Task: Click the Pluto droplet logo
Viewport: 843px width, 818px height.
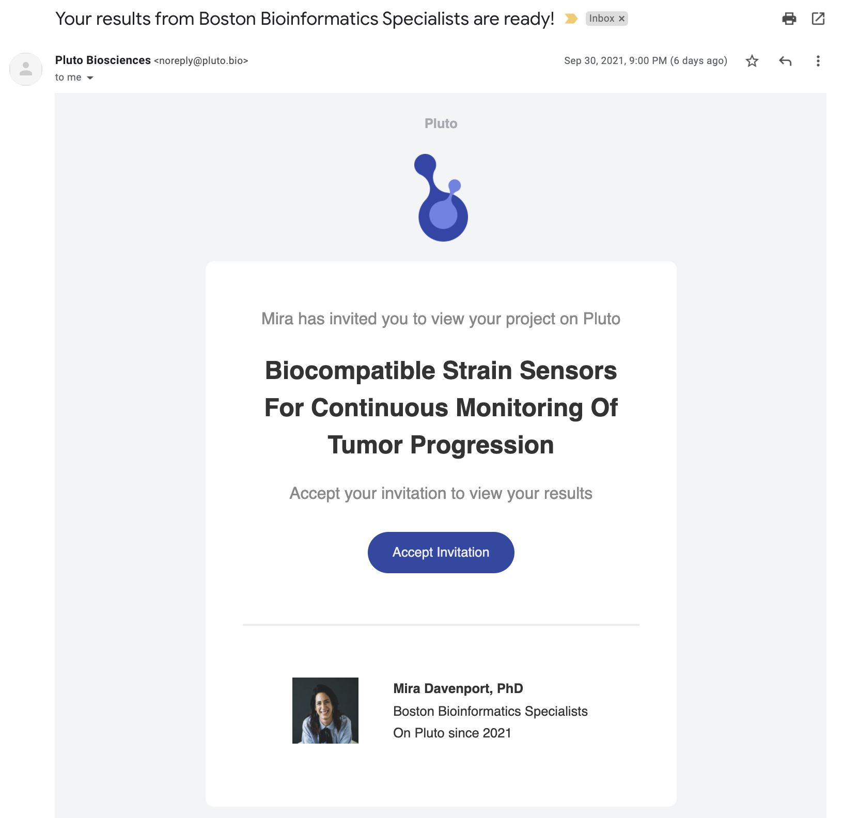Action: coord(441,198)
